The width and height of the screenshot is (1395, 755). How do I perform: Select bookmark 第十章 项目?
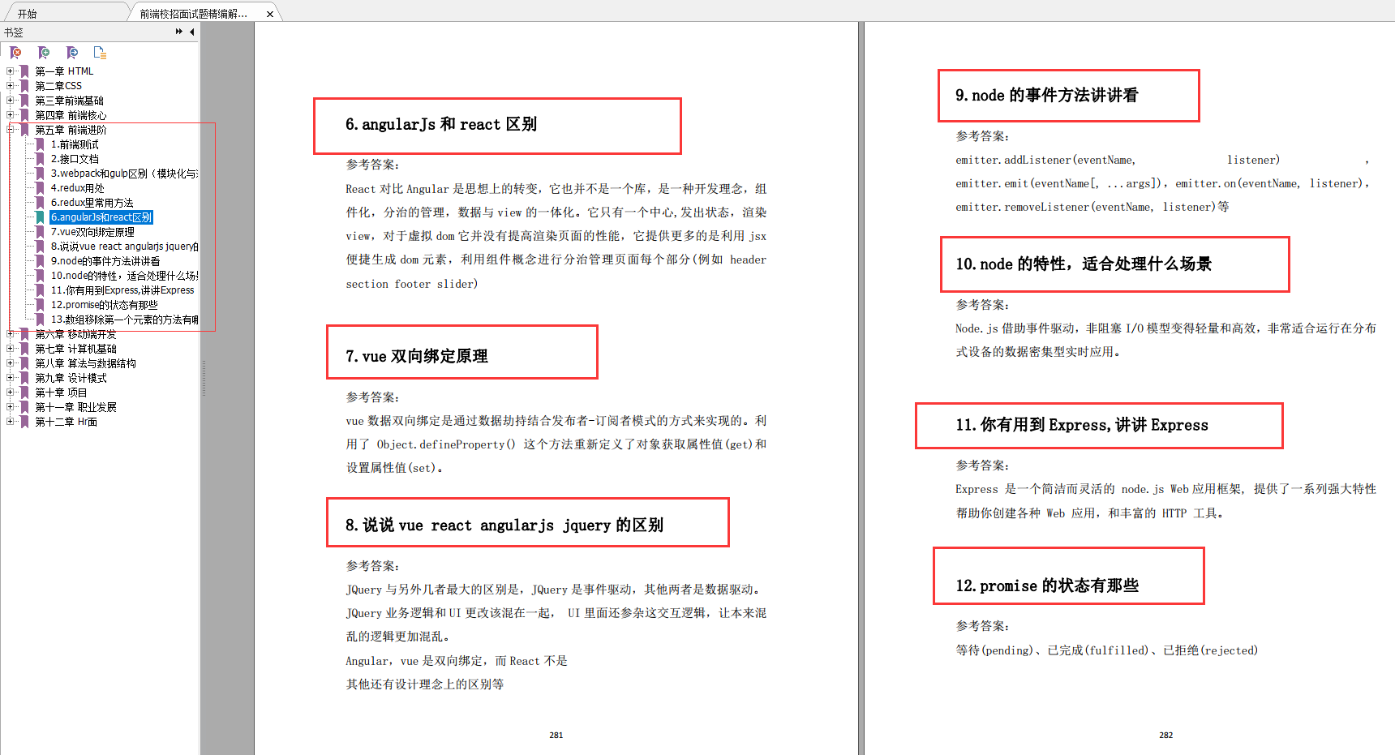click(x=61, y=393)
